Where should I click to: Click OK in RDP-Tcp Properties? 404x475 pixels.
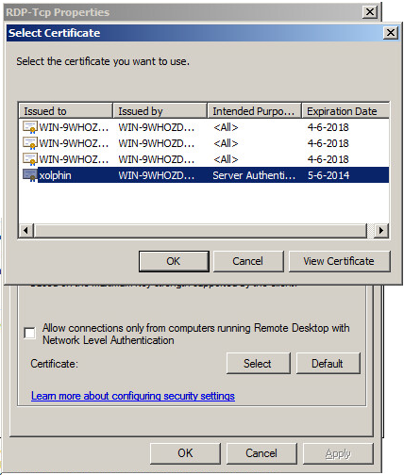pos(185,453)
